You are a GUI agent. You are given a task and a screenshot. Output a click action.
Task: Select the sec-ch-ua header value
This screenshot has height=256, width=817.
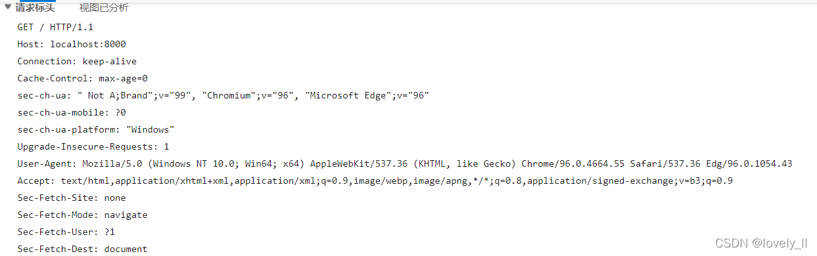(x=253, y=95)
